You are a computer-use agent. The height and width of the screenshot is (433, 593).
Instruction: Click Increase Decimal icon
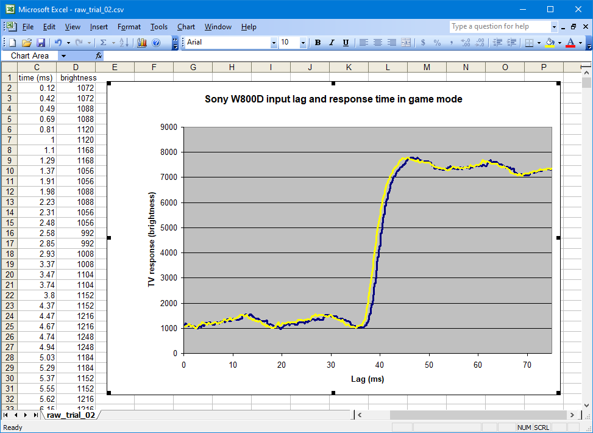(x=466, y=43)
